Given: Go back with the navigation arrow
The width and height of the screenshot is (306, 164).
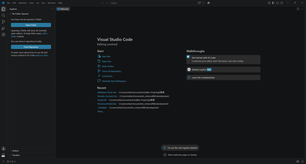Looking at the screenshot, I should (x=103, y=3).
